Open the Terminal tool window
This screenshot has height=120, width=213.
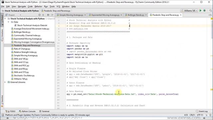pos(44,111)
